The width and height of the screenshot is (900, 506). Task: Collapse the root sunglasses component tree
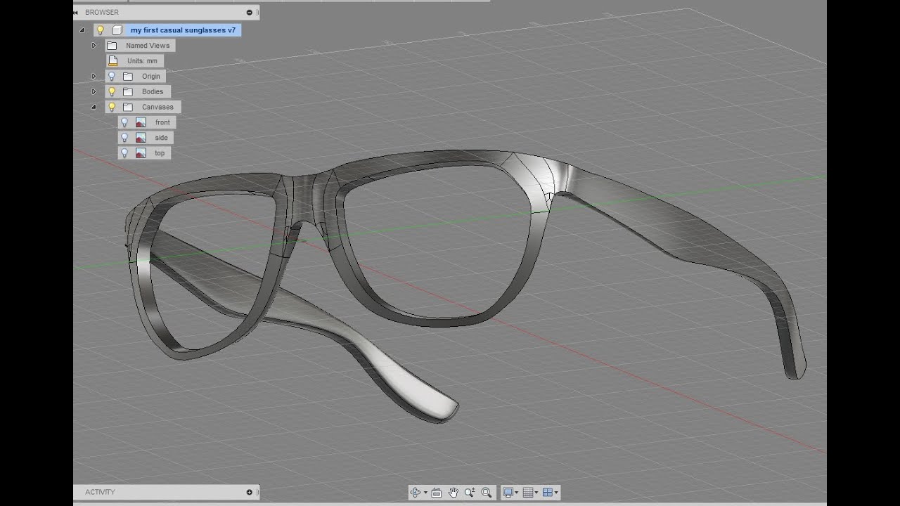click(x=82, y=30)
